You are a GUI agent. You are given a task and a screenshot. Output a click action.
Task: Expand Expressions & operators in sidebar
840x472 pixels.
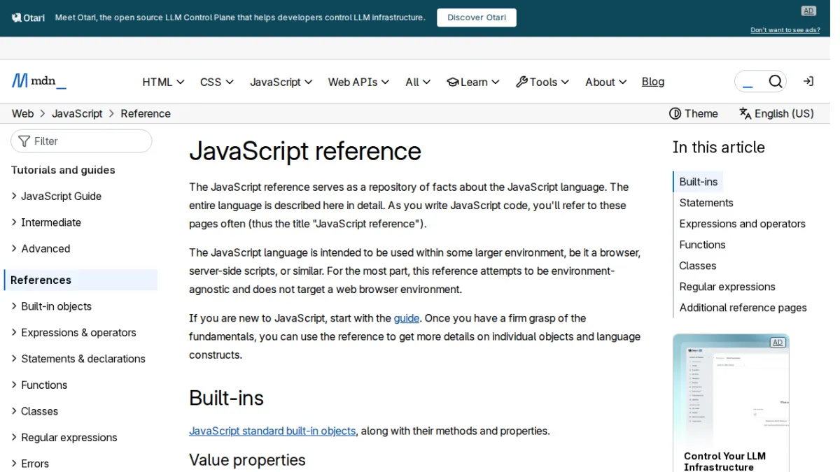click(x=73, y=333)
